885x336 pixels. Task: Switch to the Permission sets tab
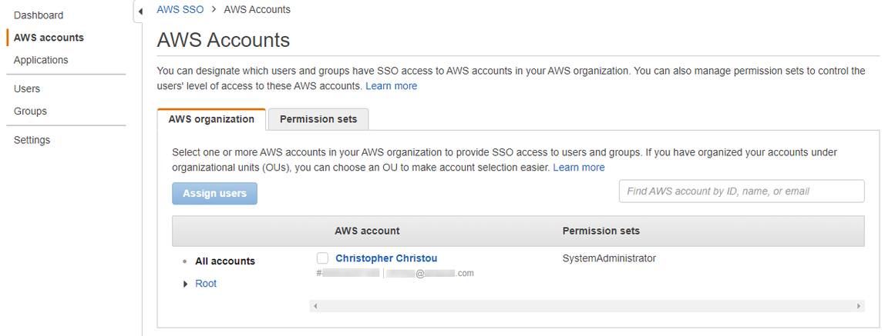318,119
